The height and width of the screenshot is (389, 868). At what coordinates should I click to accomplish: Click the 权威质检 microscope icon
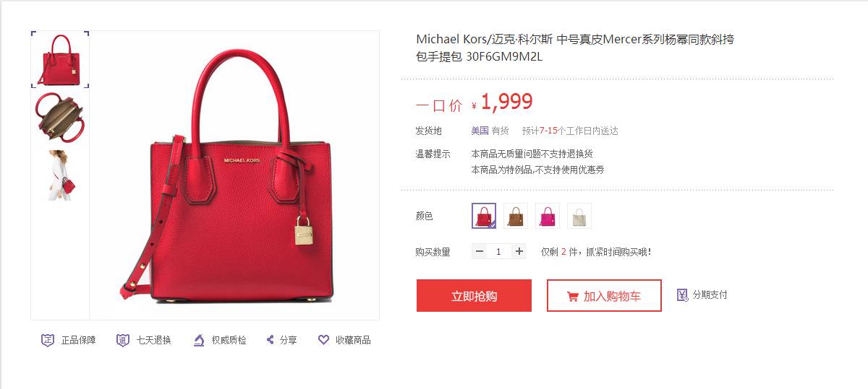click(x=199, y=340)
